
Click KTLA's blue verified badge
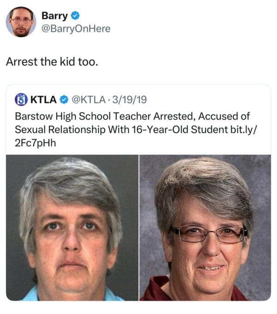click(x=64, y=100)
